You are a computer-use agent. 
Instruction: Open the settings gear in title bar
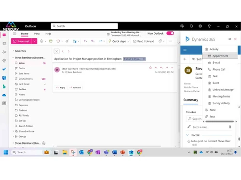tap(200, 26)
